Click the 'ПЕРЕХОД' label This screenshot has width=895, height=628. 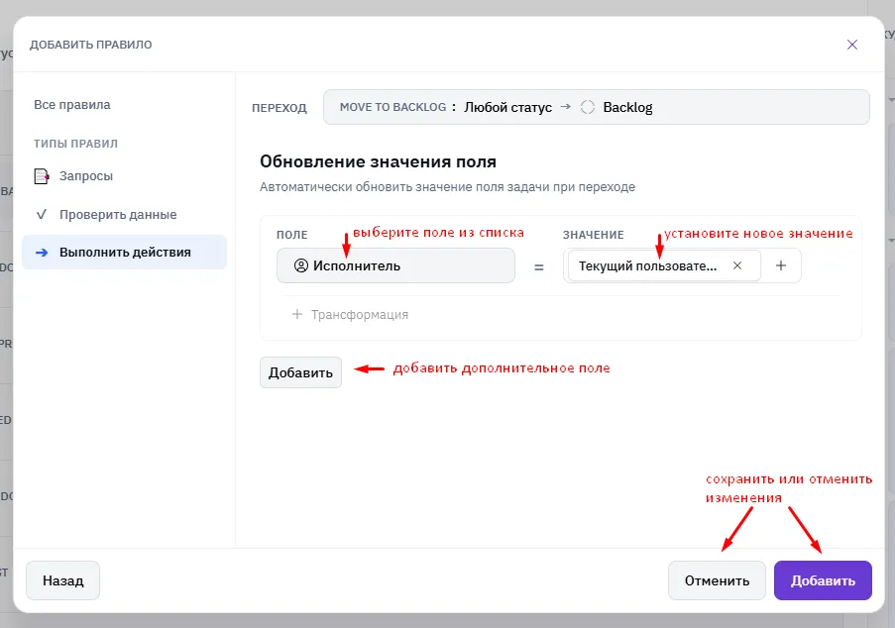tap(280, 108)
